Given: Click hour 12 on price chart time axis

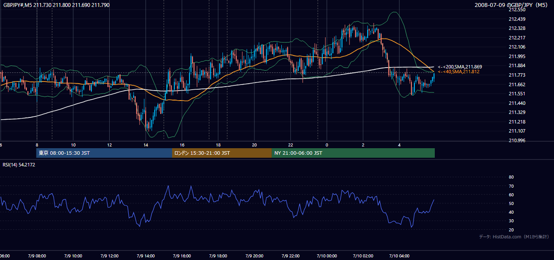Looking at the screenshot, I should [x=110, y=145].
